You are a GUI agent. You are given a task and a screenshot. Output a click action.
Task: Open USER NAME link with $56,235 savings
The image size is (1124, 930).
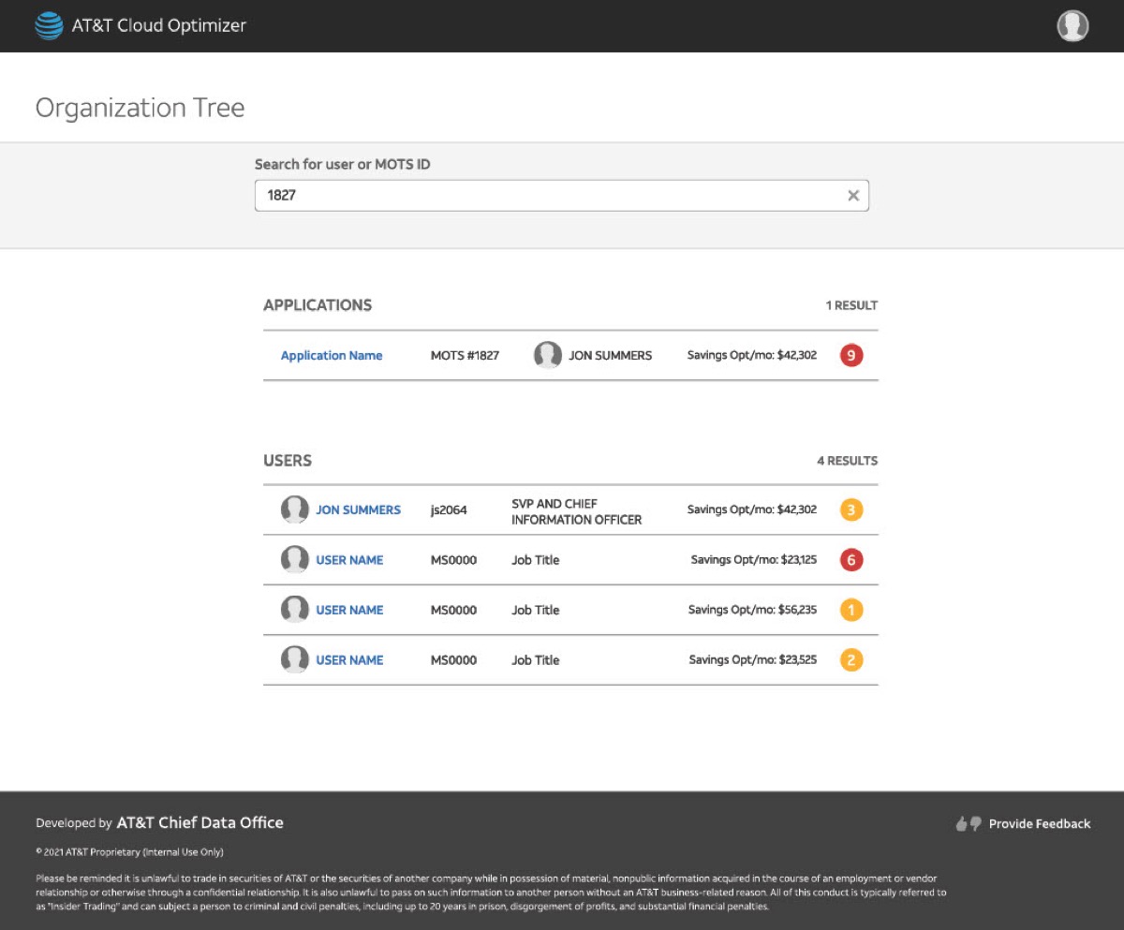(349, 610)
